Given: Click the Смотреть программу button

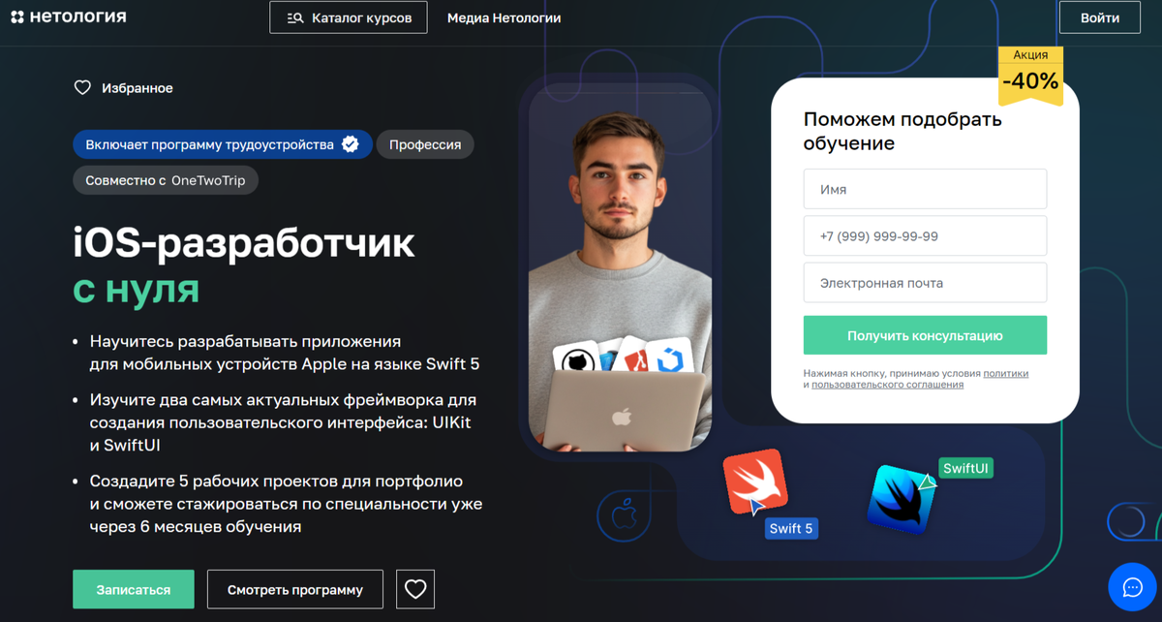Looking at the screenshot, I should click(x=295, y=589).
